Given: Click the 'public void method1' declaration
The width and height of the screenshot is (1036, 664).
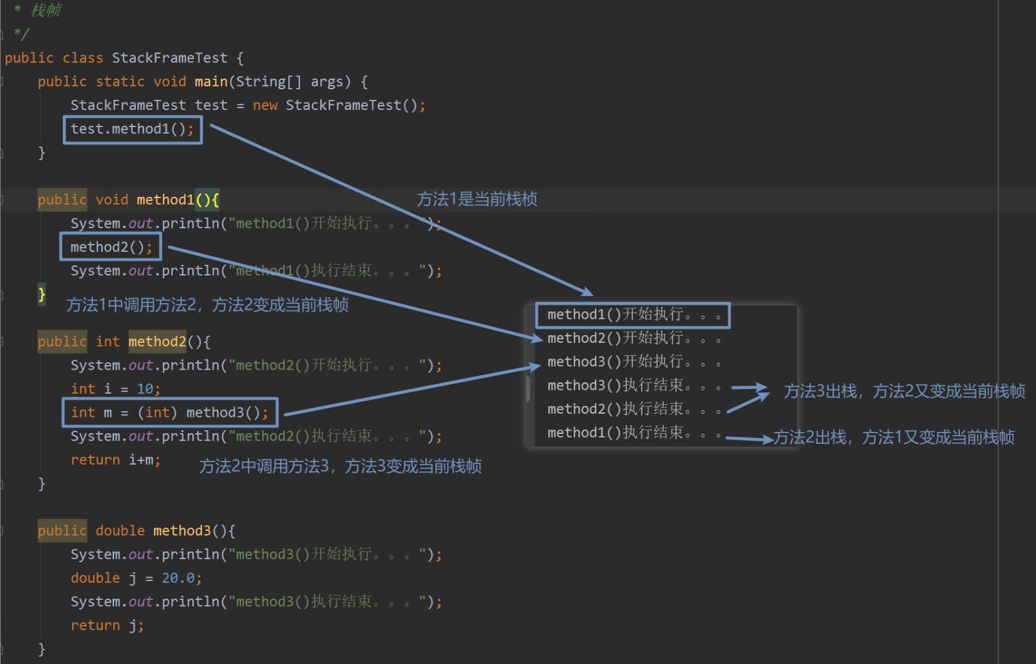Looking at the screenshot, I should coord(128,200).
